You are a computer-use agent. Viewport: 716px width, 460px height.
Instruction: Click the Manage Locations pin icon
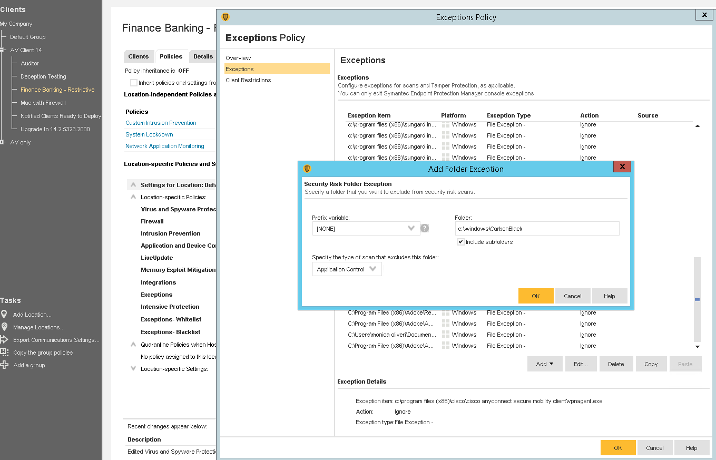click(4, 327)
